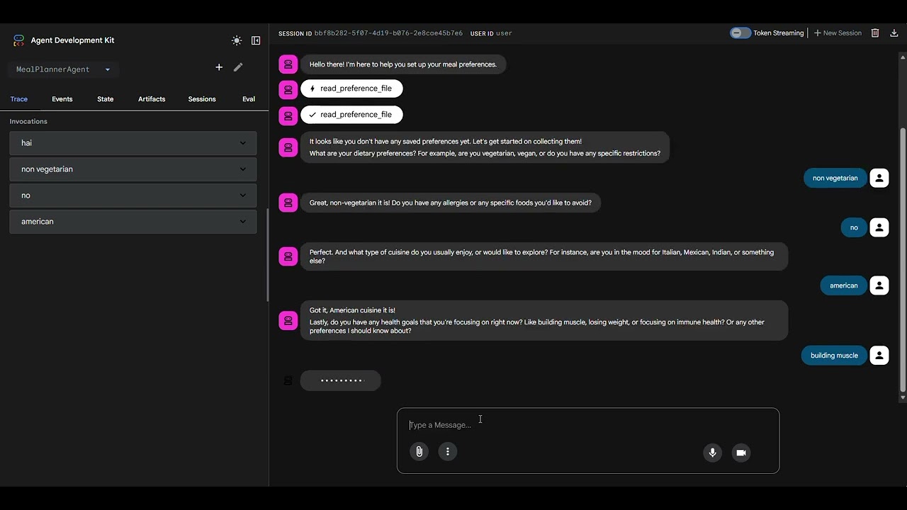Click the user avatar beside the 'no' message
Image resolution: width=907 pixels, height=510 pixels.
[x=879, y=227]
